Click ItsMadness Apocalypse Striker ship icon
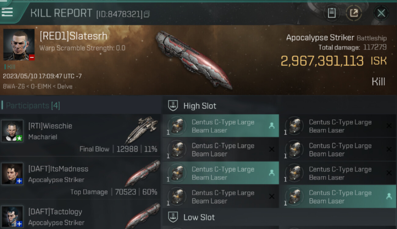Viewport: 397px width, 229px height. pyautogui.click(x=142, y=173)
